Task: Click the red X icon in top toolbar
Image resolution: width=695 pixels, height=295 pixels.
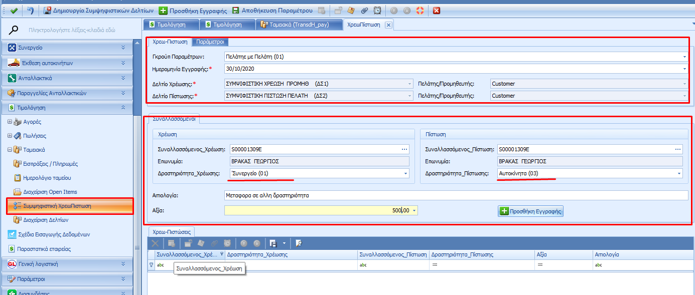Action: pos(437,11)
